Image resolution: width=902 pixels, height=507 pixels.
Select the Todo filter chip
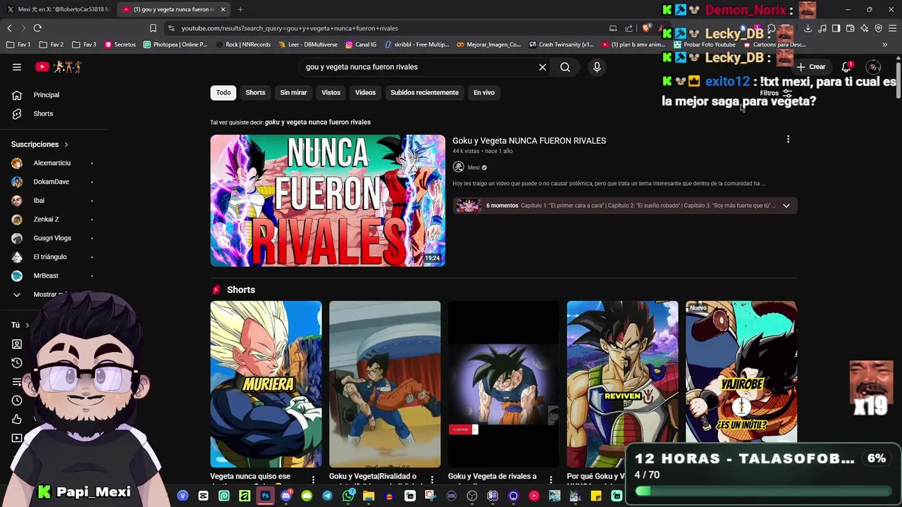coord(223,92)
